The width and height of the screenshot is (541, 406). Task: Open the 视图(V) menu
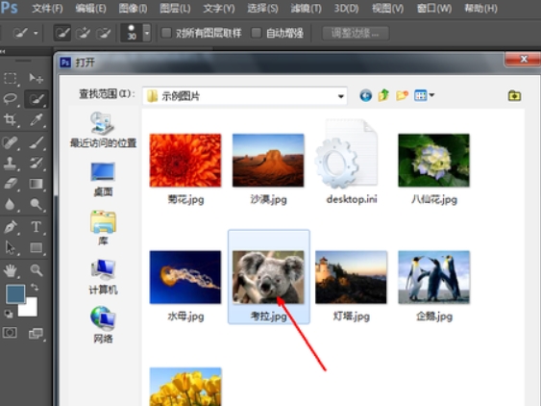[388, 9]
